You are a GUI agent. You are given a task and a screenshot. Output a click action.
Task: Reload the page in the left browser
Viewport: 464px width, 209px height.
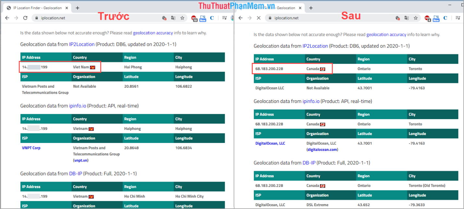click(25, 18)
